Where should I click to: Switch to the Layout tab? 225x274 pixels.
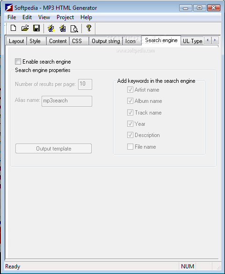point(16,41)
